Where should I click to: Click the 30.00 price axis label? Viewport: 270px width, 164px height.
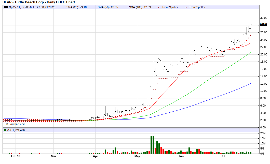264,18
